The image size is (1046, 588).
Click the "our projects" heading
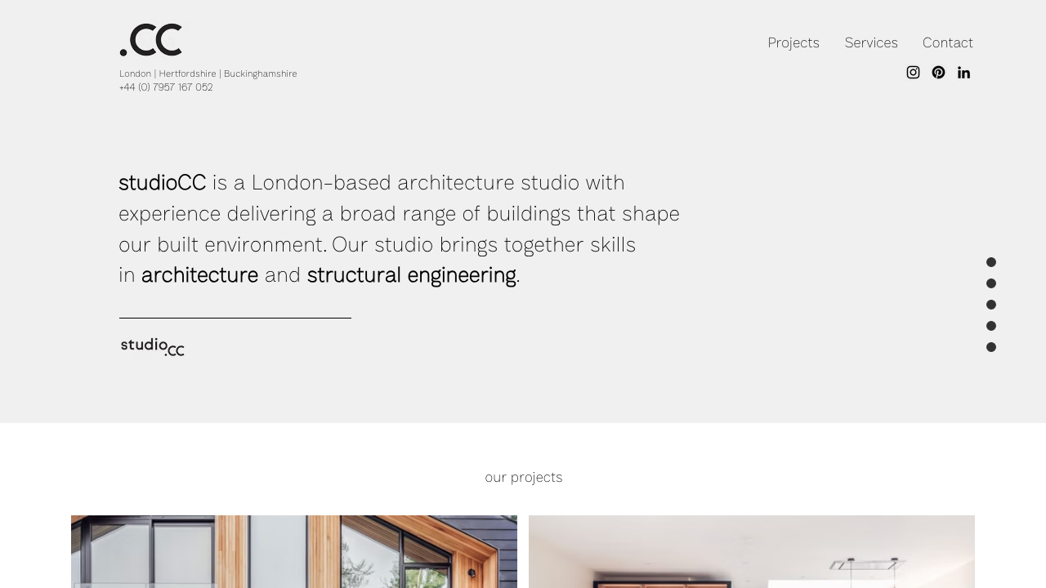pyautogui.click(x=523, y=477)
